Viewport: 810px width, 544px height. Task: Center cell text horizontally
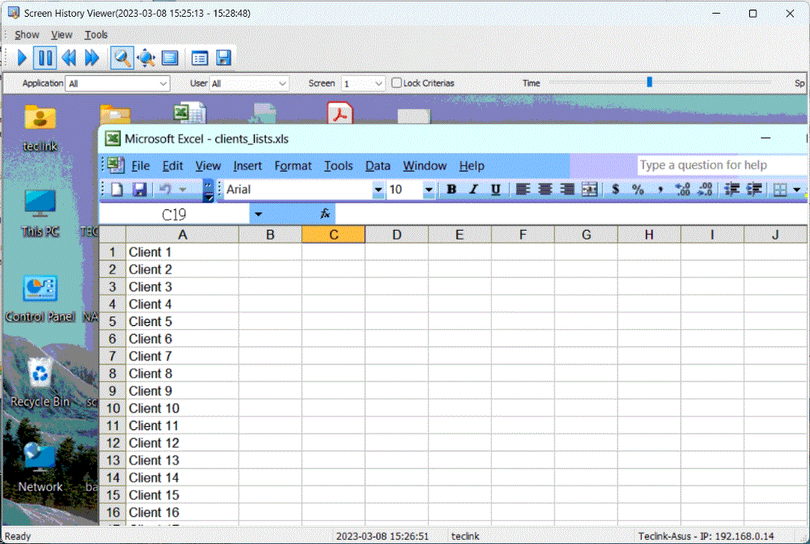[x=545, y=190]
